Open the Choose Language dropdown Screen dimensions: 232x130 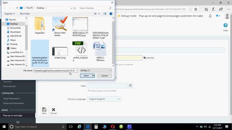(104, 99)
